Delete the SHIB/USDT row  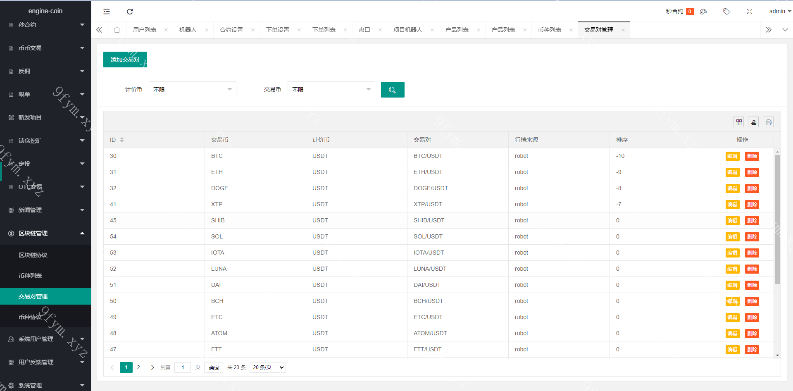[x=752, y=221]
